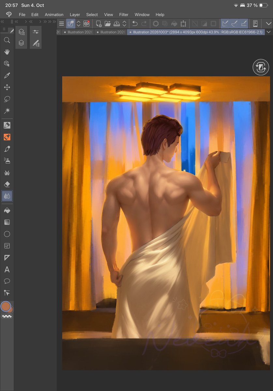Open the Layer property palette icon
The height and width of the screenshot is (391, 273).
[22, 32]
